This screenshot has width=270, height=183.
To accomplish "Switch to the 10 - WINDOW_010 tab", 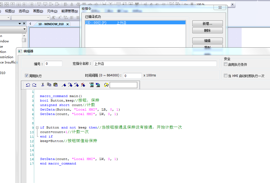I will click(x=51, y=24).
